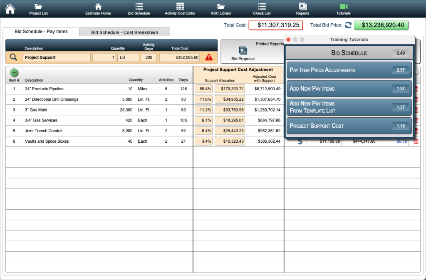Image resolution: width=426 pixels, height=280 pixels.
Task: Switch to Bid Schedule - Pay Items tab
Action: [41, 32]
